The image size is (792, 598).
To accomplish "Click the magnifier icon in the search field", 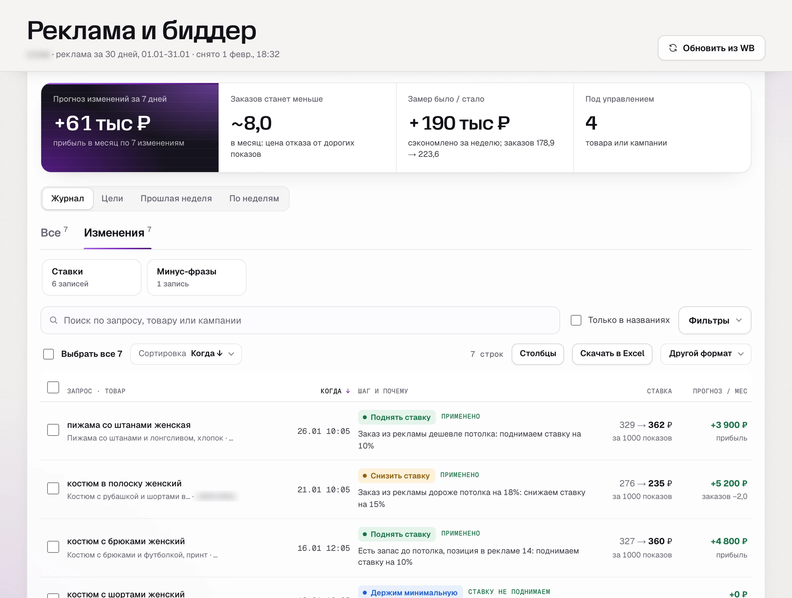I will click(x=54, y=320).
